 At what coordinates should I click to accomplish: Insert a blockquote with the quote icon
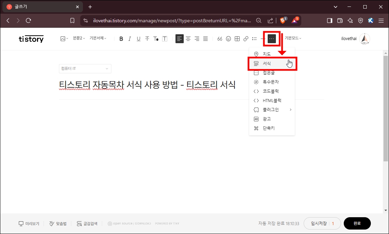coord(220,39)
